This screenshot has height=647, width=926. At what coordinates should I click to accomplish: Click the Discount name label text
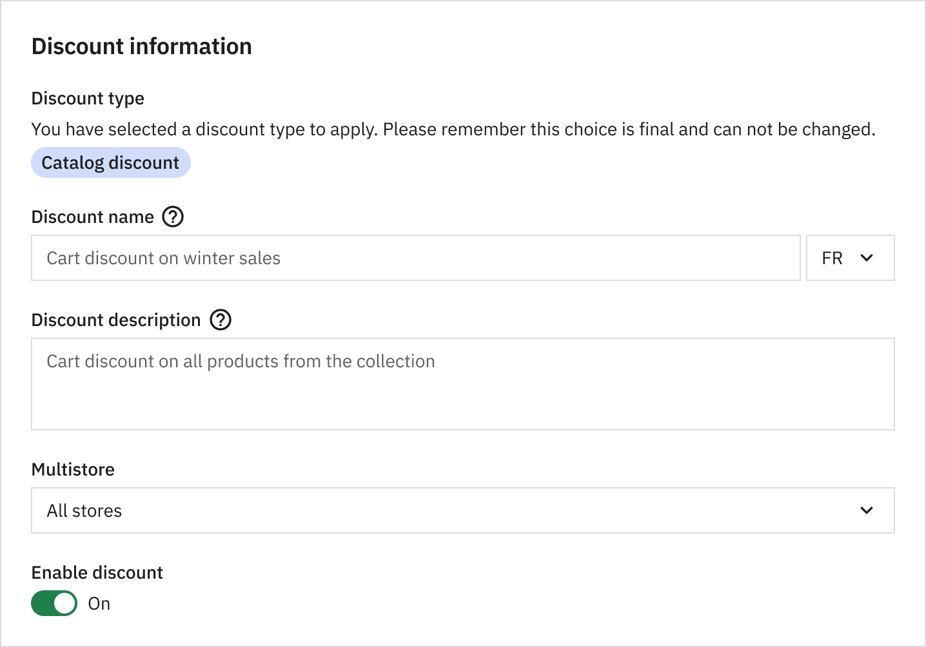pos(93,217)
